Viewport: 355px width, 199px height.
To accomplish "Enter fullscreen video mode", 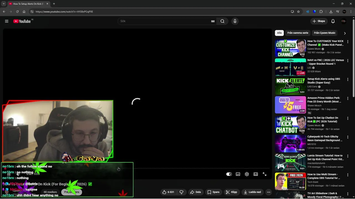I will pos(265,174).
